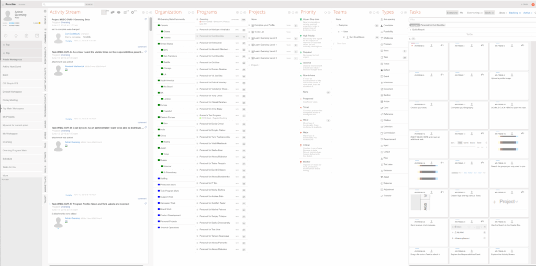Click the Tasks Filter input field
Image resolution: width=536 pixels, height=266 pixels.
473,20
